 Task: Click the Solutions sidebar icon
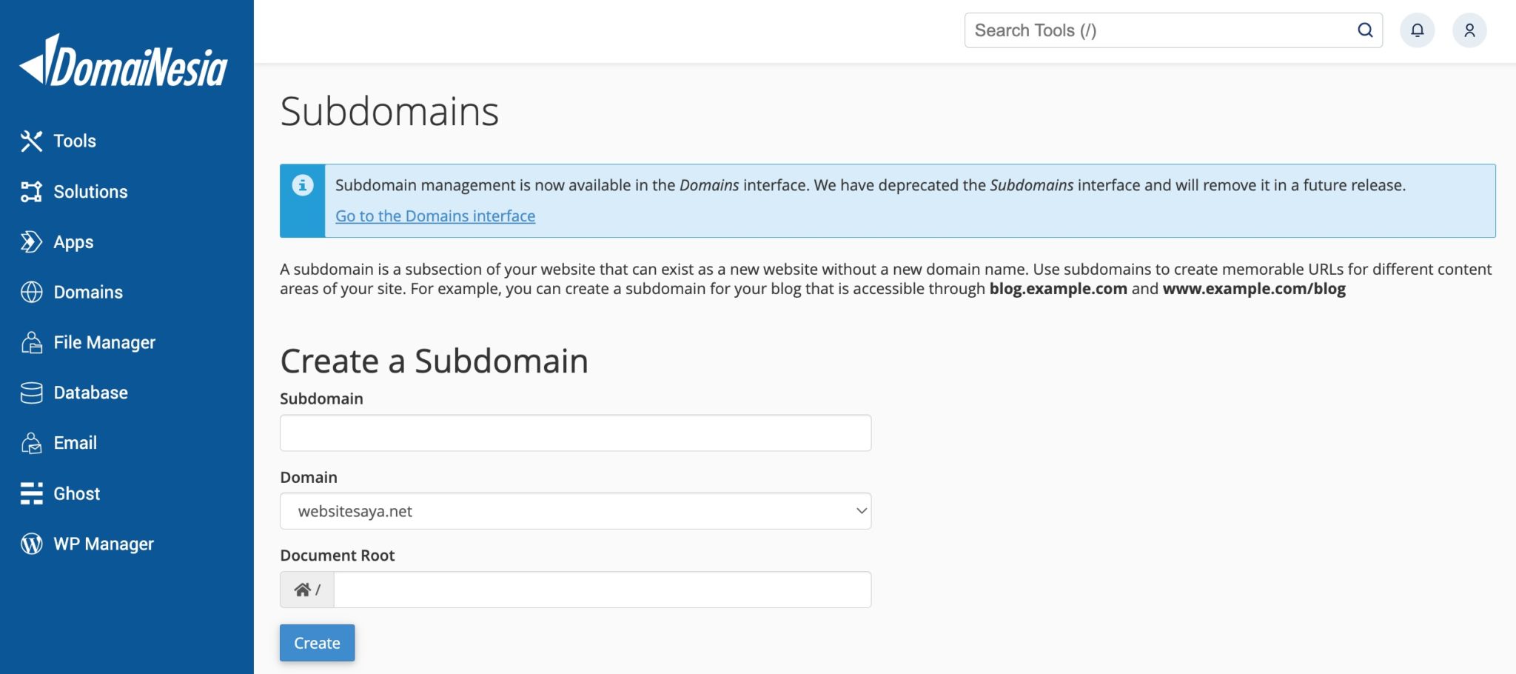point(31,192)
